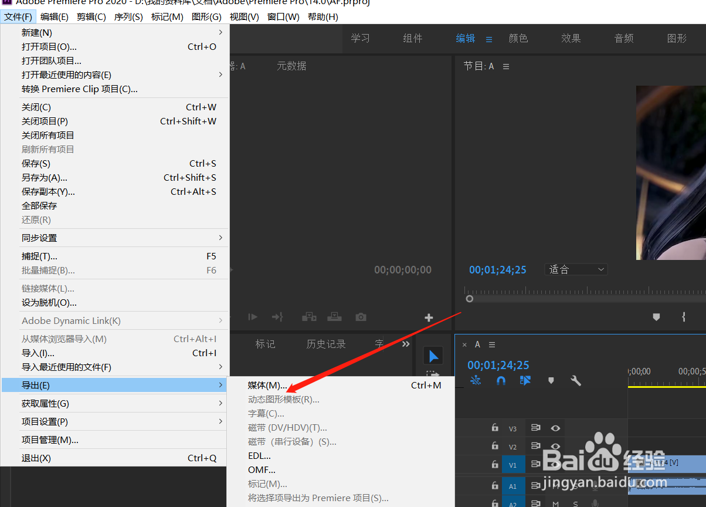Image resolution: width=706 pixels, height=507 pixels.
Task: Click Mark In brace in program monitor
Action: click(x=683, y=317)
